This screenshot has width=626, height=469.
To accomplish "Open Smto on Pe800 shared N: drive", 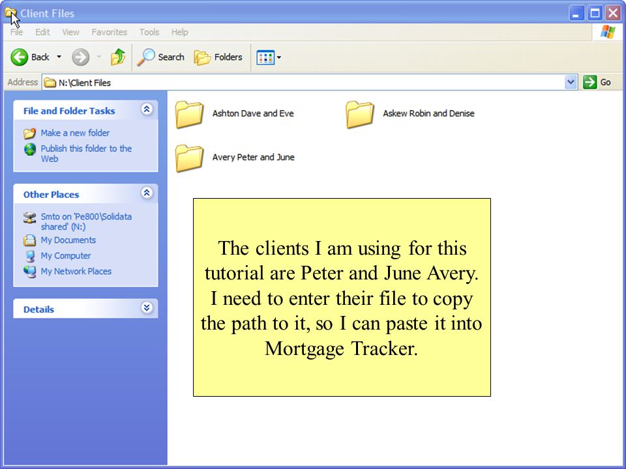I will click(x=86, y=221).
